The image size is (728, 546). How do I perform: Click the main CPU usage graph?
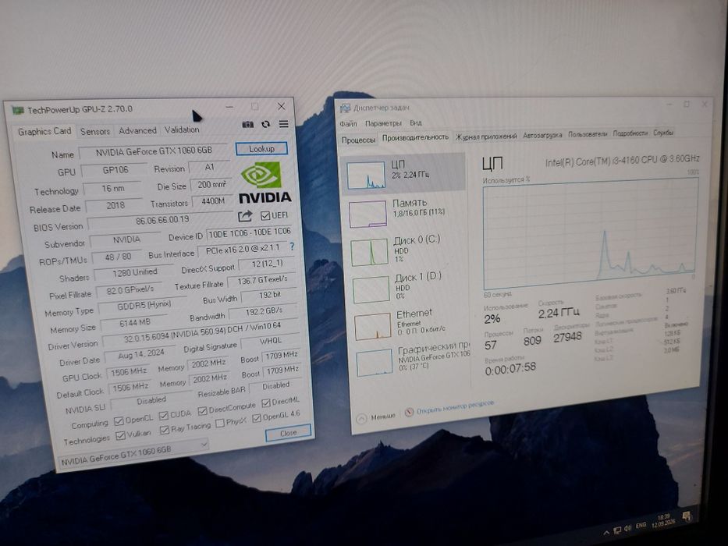(590, 235)
